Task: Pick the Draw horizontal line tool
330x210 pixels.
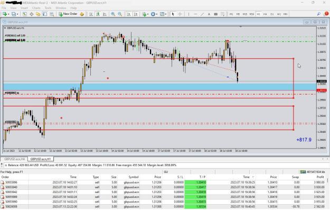Action: pyautogui.click(x=195, y=14)
